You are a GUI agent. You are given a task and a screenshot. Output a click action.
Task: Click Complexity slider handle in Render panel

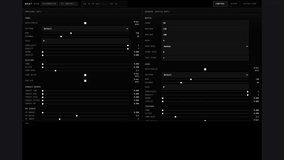pos(248,92)
